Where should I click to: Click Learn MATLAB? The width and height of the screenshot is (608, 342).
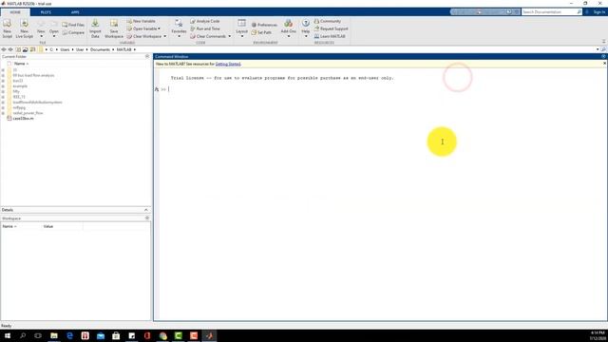coord(330,36)
